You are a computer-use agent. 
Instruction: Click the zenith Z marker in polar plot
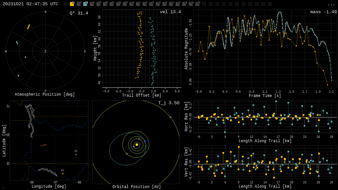(x=46, y=51)
